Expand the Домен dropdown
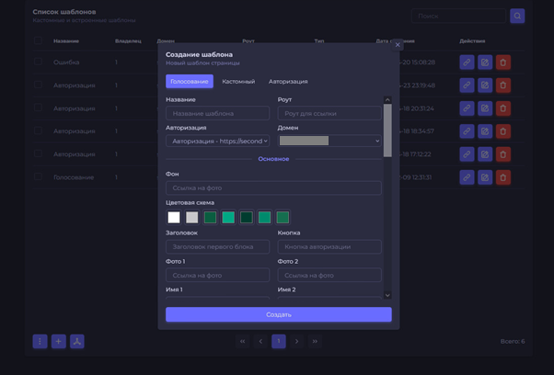 point(329,141)
